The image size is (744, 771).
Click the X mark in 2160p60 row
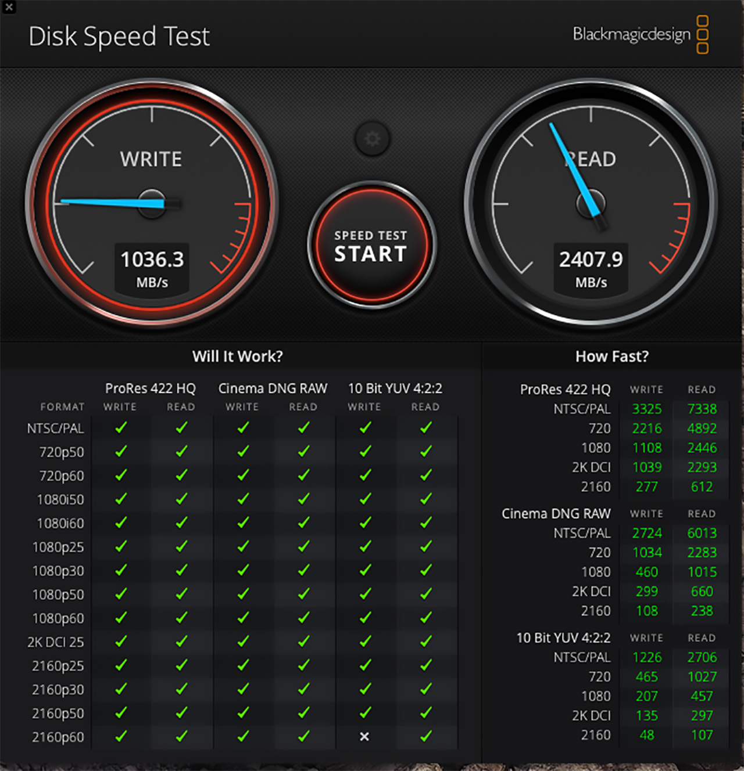[x=364, y=736]
